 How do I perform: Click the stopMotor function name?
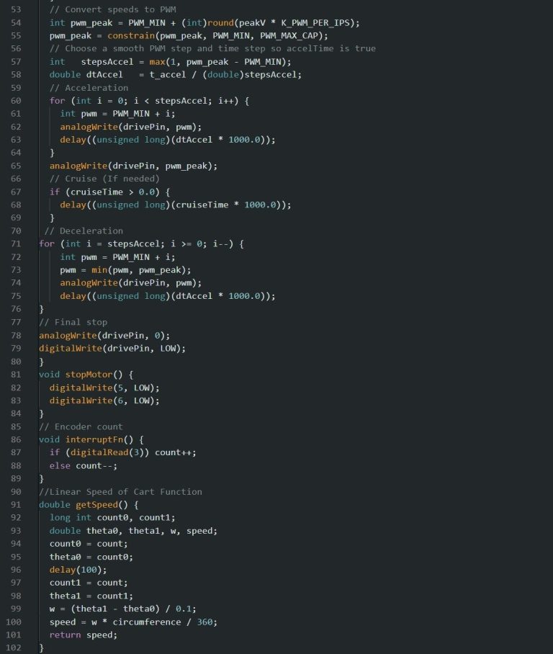(x=89, y=374)
